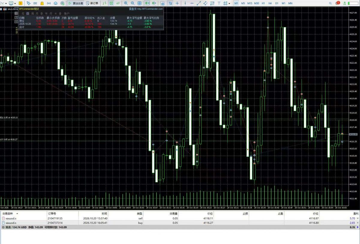360x244 pixels.
Task: Zoom in on the chart
Action: [x=126, y=3]
